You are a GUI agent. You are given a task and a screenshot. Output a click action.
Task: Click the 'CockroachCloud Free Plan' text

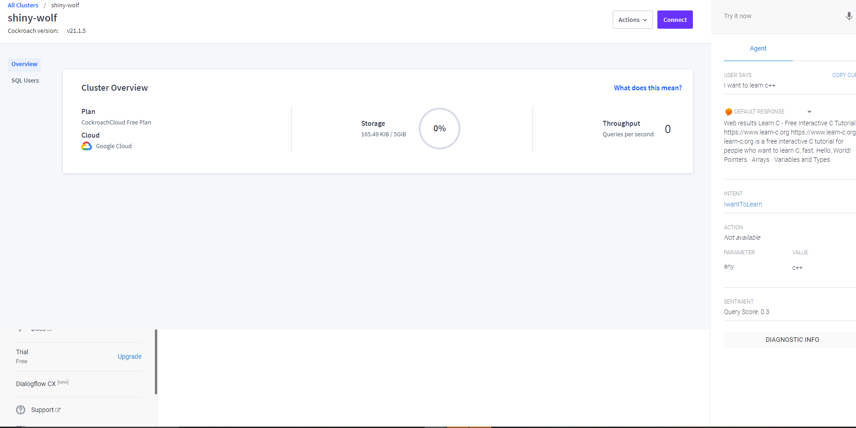point(116,123)
